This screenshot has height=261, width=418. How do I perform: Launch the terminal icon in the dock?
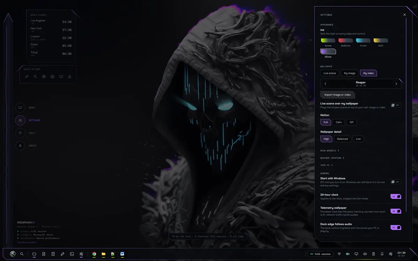72,254
